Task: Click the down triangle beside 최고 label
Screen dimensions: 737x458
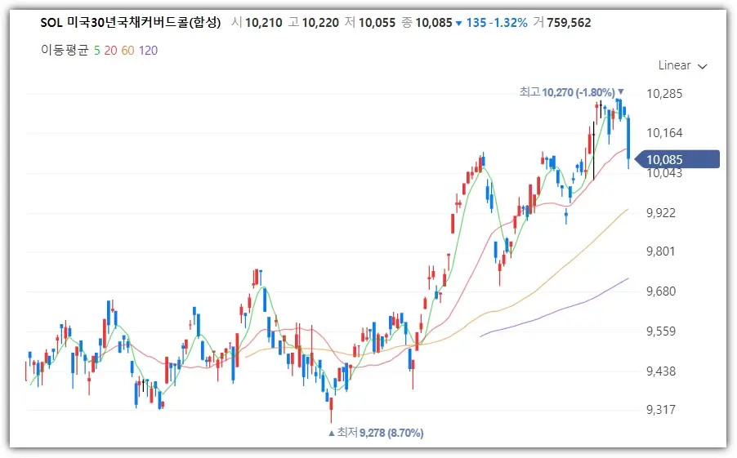Action: tap(621, 92)
